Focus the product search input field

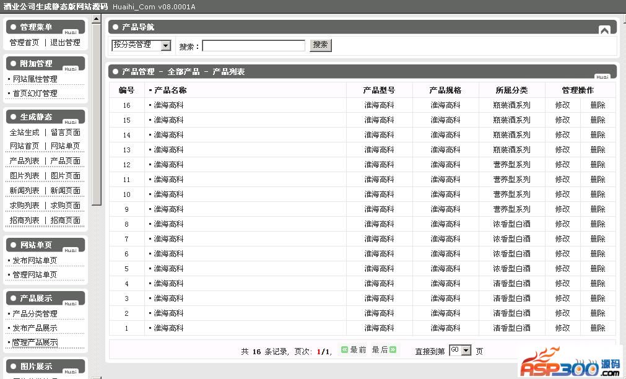253,46
